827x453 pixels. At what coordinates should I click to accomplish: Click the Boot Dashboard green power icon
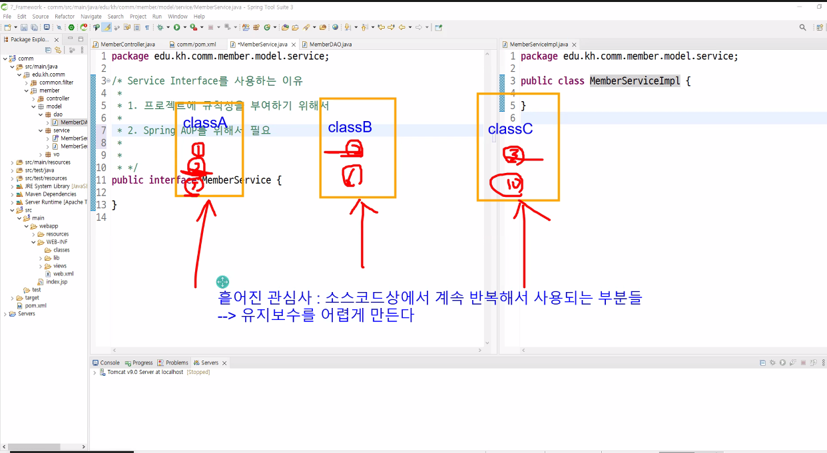tap(71, 27)
